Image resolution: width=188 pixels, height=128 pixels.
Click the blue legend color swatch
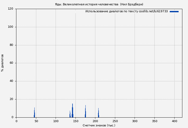[x=174, y=11]
